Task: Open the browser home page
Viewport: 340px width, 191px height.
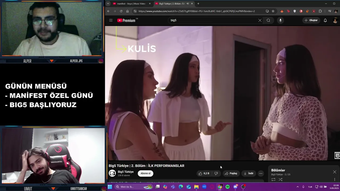Action: (x=127, y=11)
